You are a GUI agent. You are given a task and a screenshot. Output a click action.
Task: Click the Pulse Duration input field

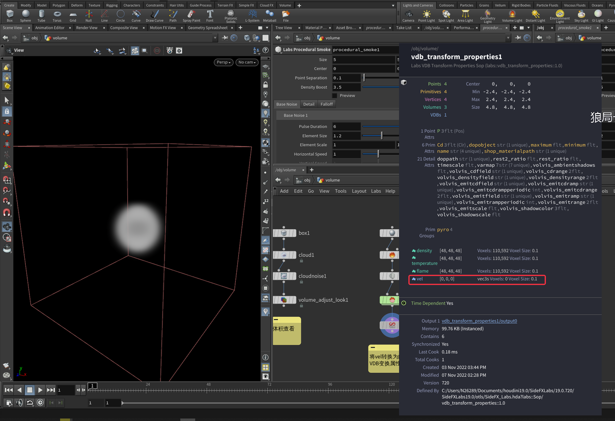pyautogui.click(x=346, y=126)
